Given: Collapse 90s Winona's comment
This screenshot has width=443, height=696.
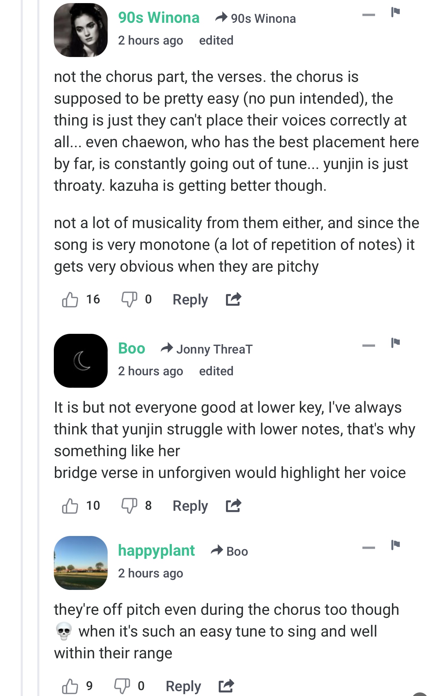Looking at the screenshot, I should coord(368,15).
